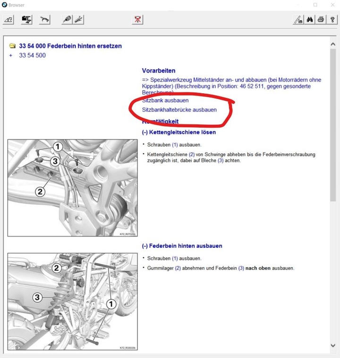This screenshot has height=358, width=340.
Task: Open the Sitzbankhaltebrücke ausbauen link
Action: pyautogui.click(x=179, y=110)
